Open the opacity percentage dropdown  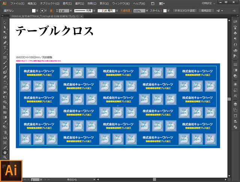coord(147,11)
